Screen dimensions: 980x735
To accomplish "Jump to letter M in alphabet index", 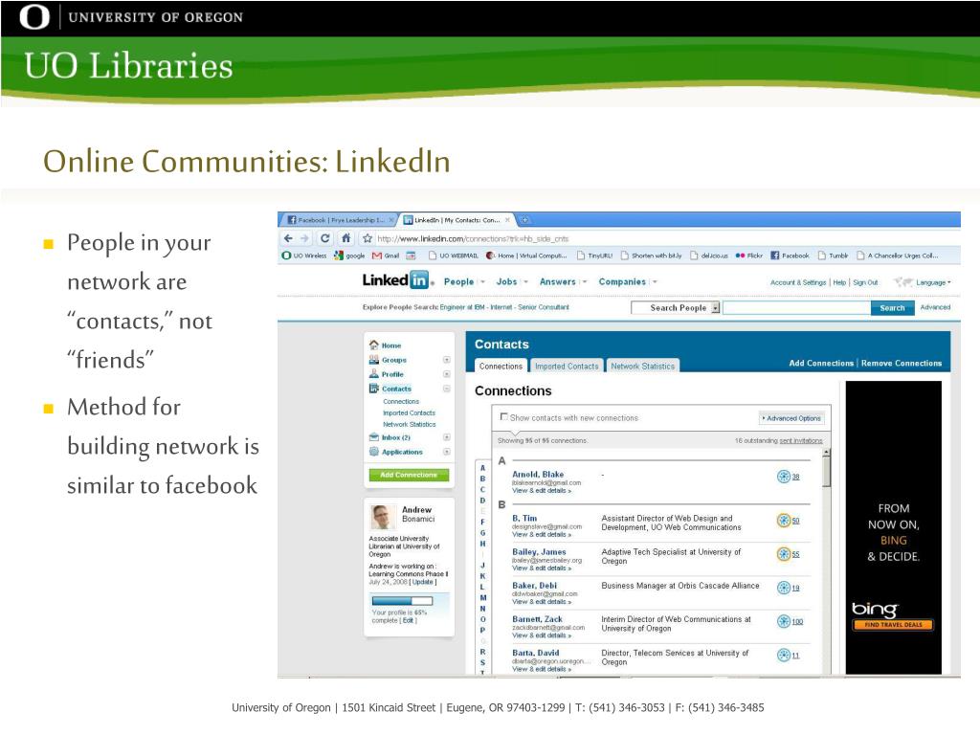I will point(482,597).
